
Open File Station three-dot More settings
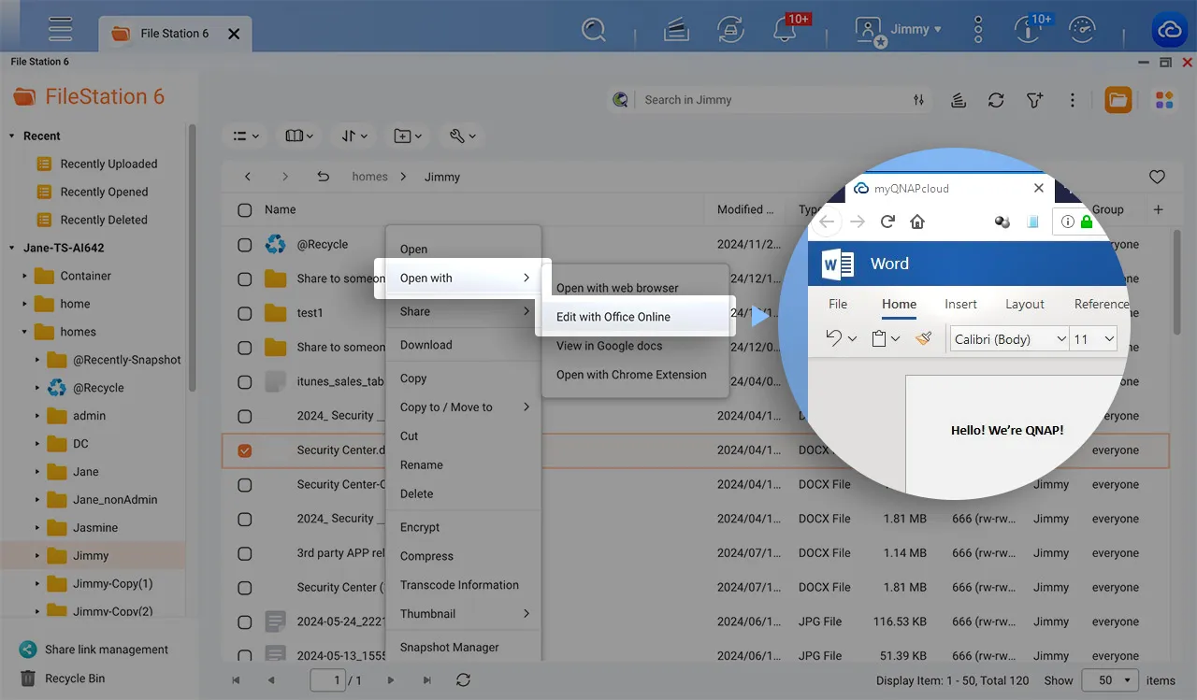point(1073,100)
